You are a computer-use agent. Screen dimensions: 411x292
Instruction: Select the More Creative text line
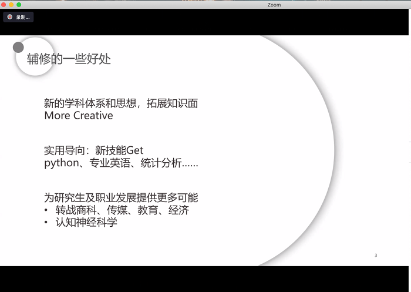click(x=79, y=116)
